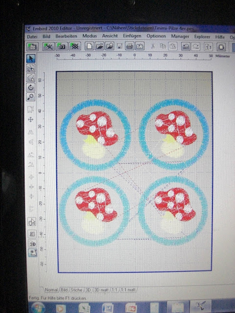235x313 pixels.
Task: Click the four-arrow move tool icon
Action: pyautogui.click(x=30, y=119)
